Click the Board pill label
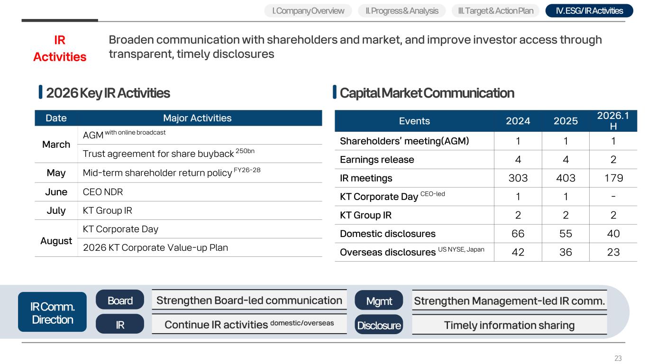Viewport: 647px width, 364px height. pyautogui.click(x=120, y=300)
